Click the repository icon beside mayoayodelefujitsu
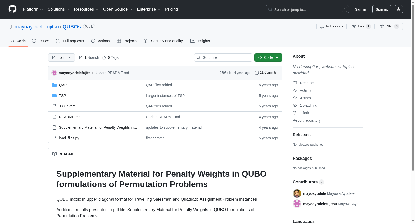 click(x=10, y=27)
